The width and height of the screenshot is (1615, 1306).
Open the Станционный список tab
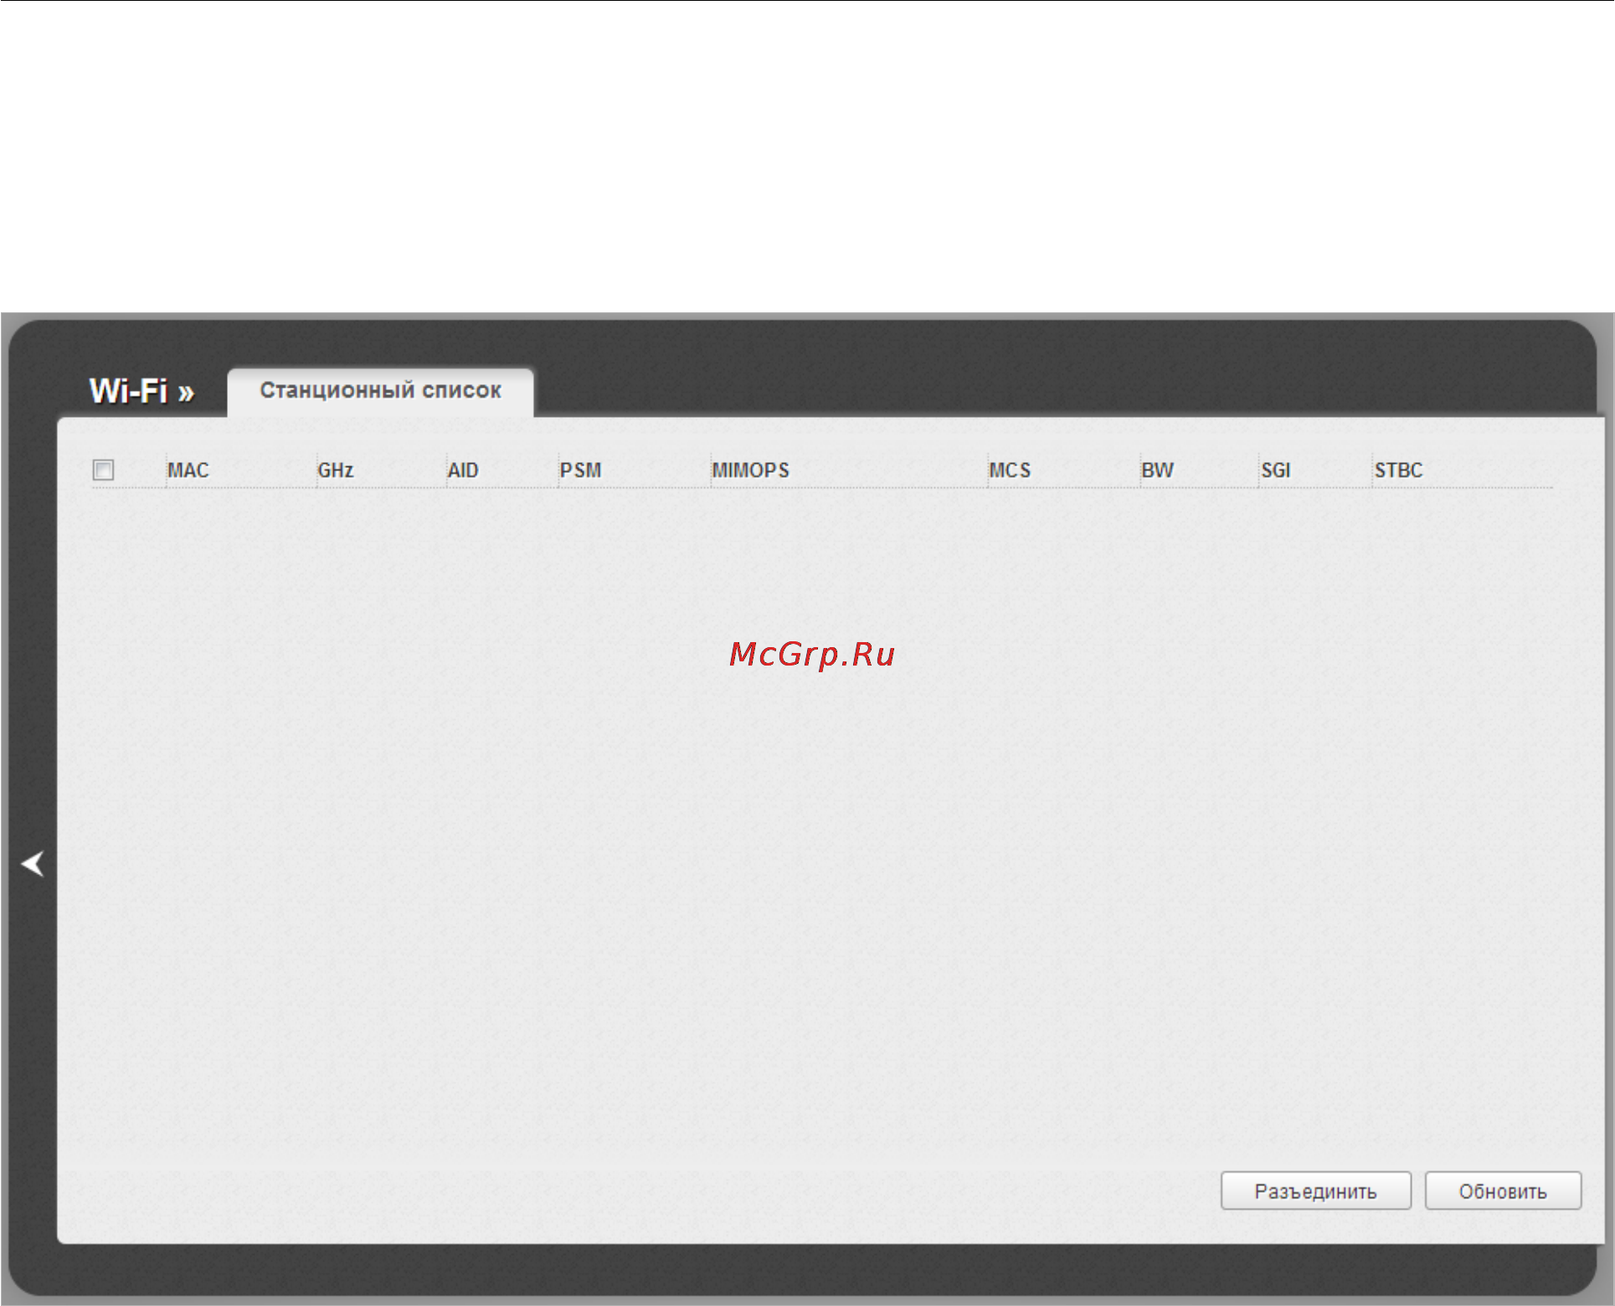(380, 391)
